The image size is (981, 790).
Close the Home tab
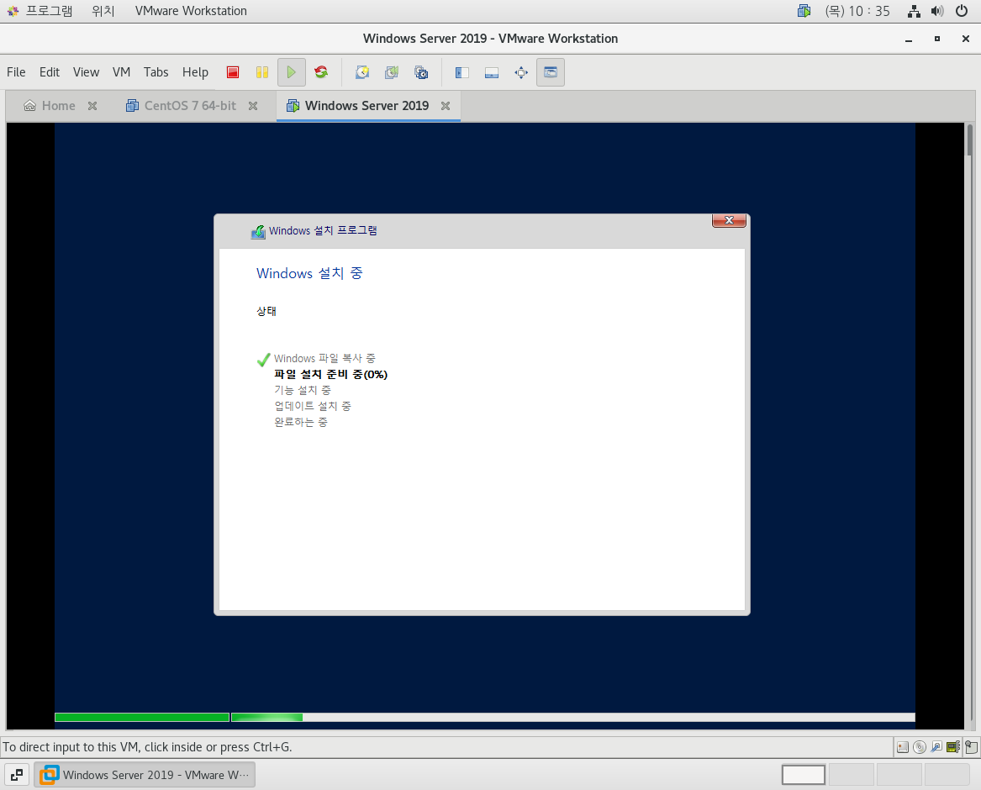pyautogui.click(x=92, y=106)
